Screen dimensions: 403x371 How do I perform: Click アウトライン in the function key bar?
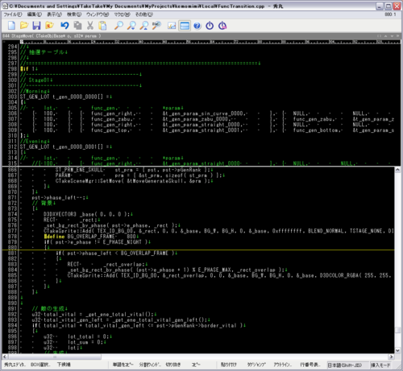point(282,365)
